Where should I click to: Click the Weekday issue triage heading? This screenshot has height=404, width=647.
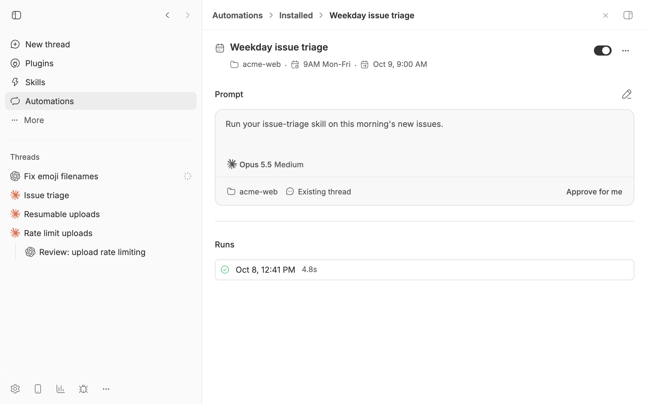pyautogui.click(x=279, y=47)
